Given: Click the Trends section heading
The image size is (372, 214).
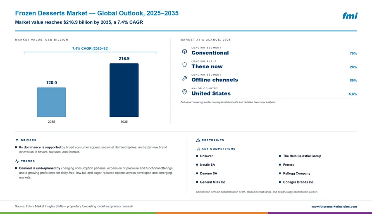Looking at the screenshot, I should click(x=28, y=161).
